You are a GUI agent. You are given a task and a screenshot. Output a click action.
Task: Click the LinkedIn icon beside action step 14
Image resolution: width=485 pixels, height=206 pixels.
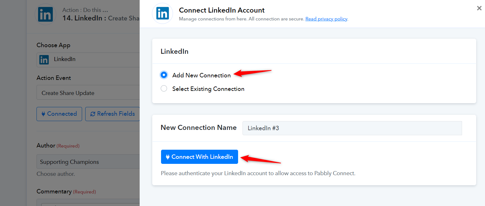click(45, 14)
